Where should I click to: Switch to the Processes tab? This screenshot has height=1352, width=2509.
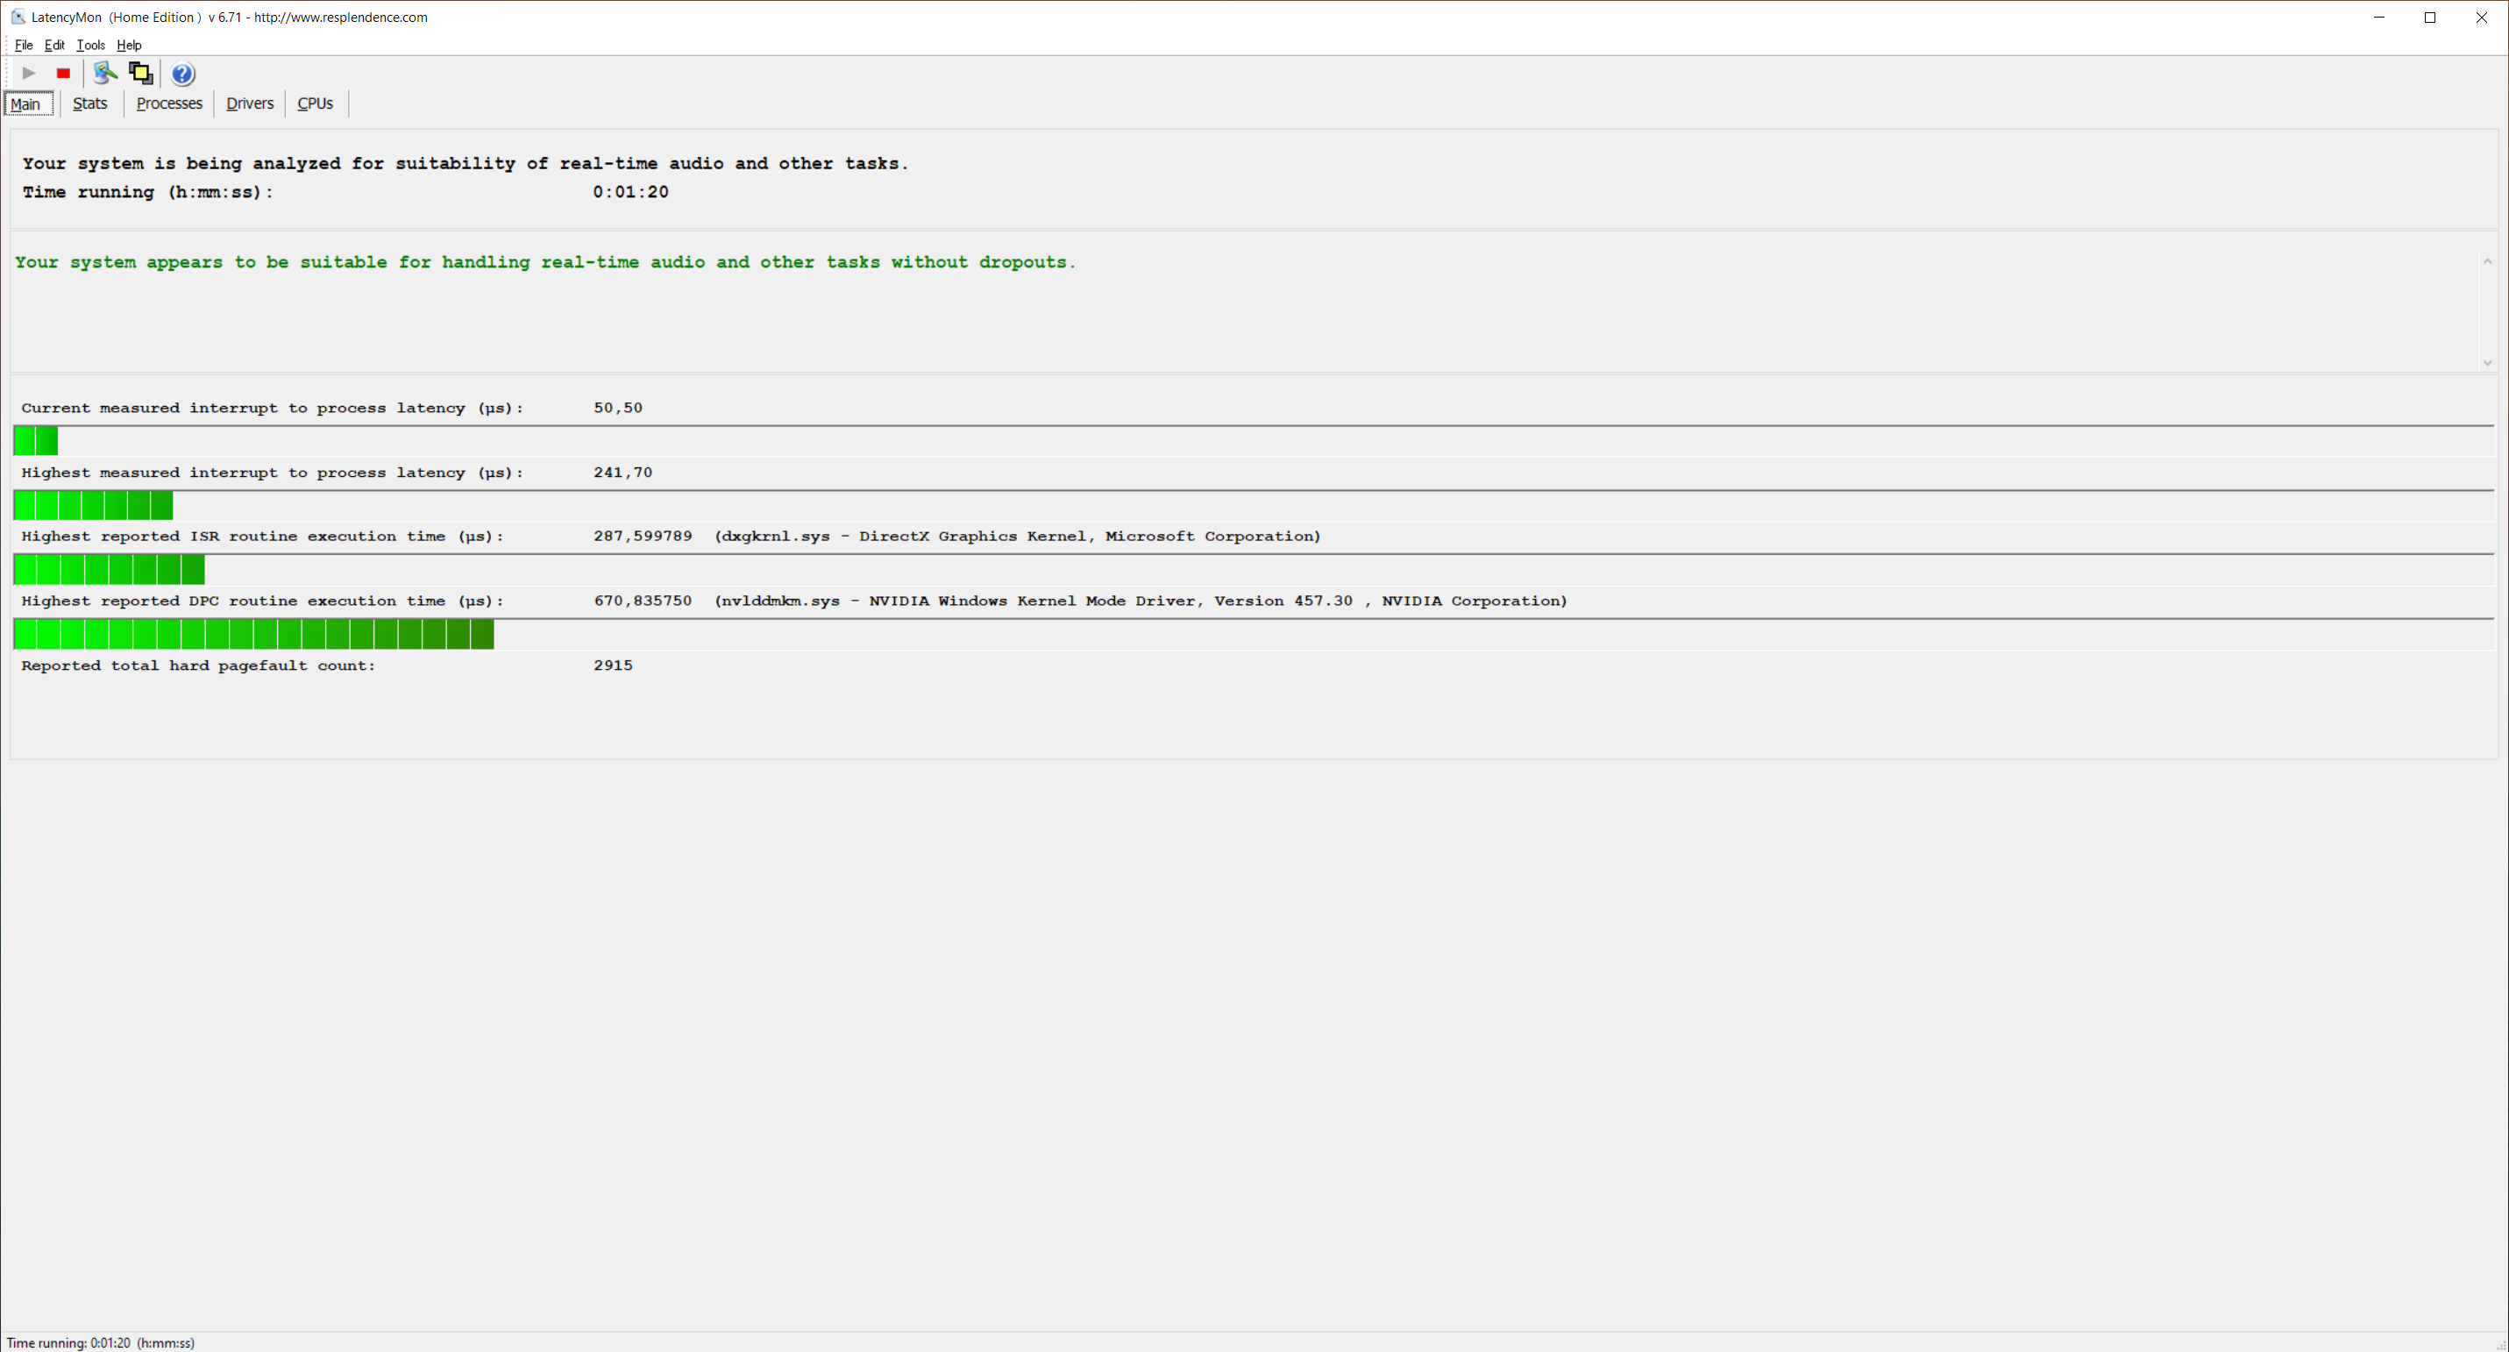point(168,103)
